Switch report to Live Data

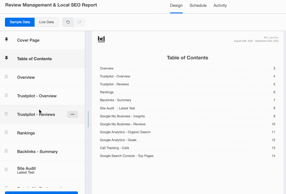pos(47,22)
